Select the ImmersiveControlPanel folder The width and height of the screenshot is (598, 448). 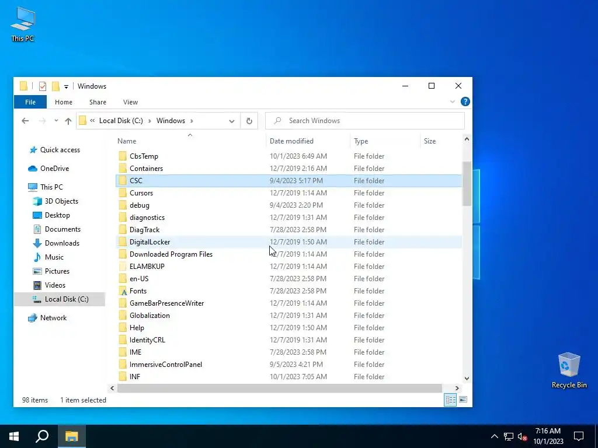coord(288,365)
